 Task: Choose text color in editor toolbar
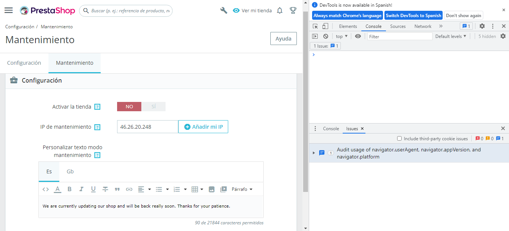click(57, 189)
